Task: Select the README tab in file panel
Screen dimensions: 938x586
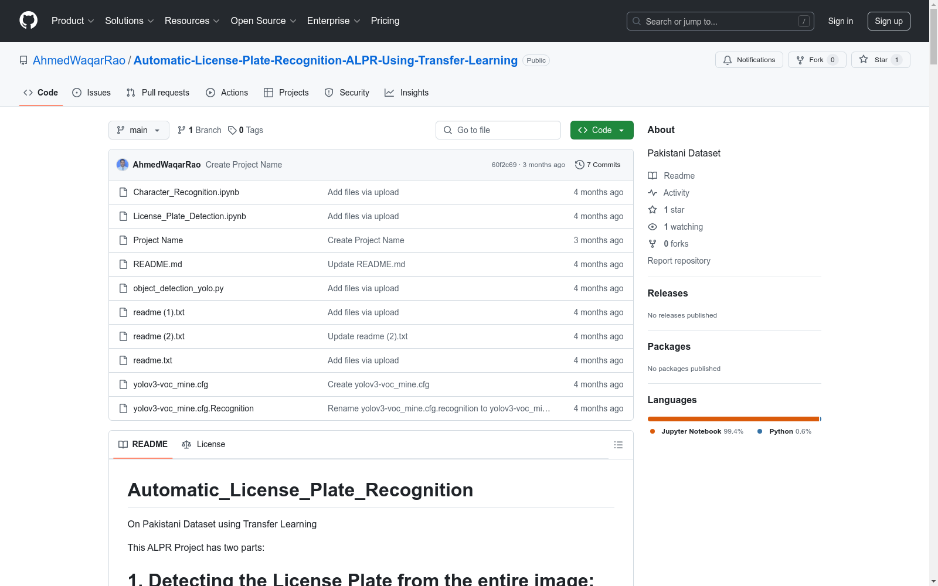Action: tap(143, 444)
